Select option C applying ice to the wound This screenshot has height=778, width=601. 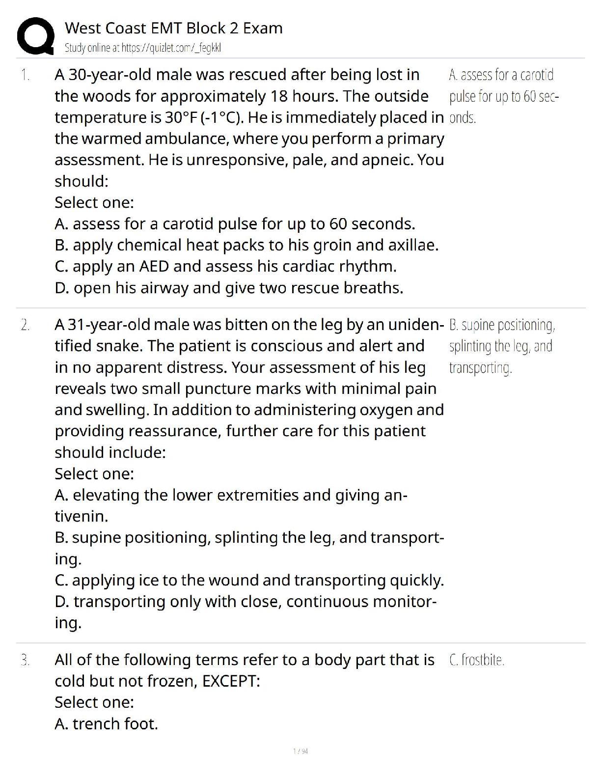[249, 580]
